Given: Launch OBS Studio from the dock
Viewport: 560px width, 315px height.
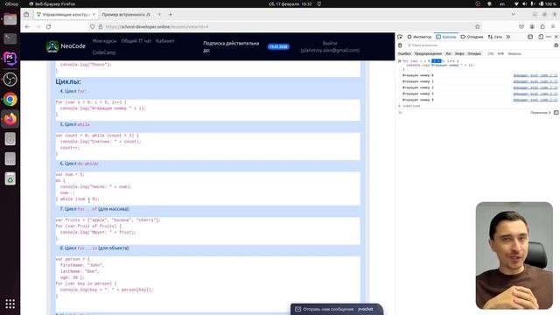Looking at the screenshot, I should click(x=10, y=79).
